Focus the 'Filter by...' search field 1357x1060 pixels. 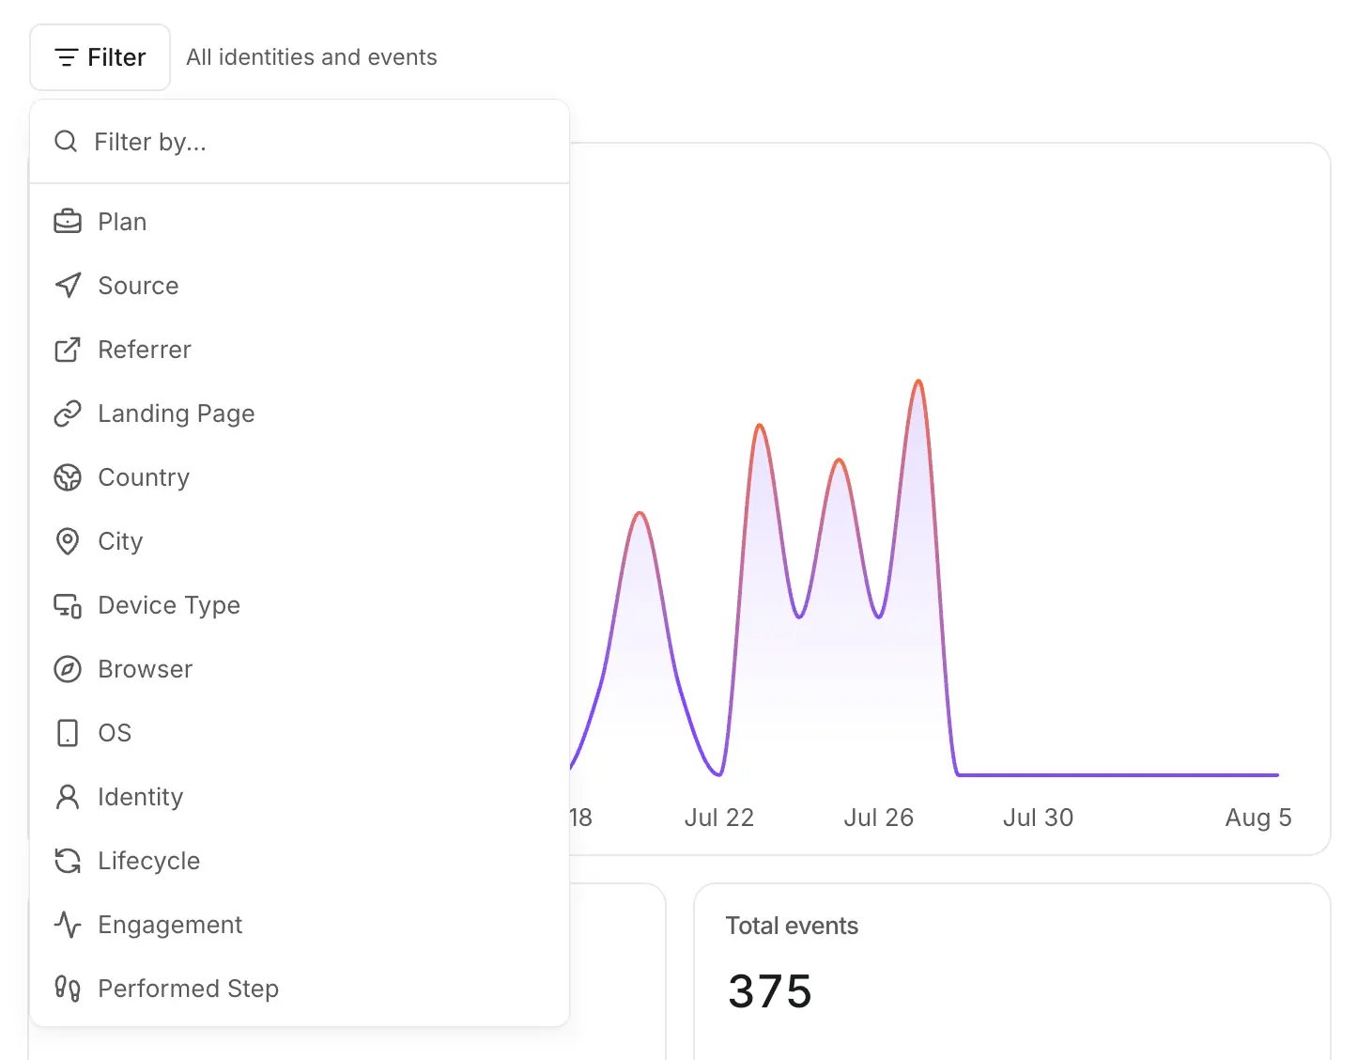click(x=300, y=142)
